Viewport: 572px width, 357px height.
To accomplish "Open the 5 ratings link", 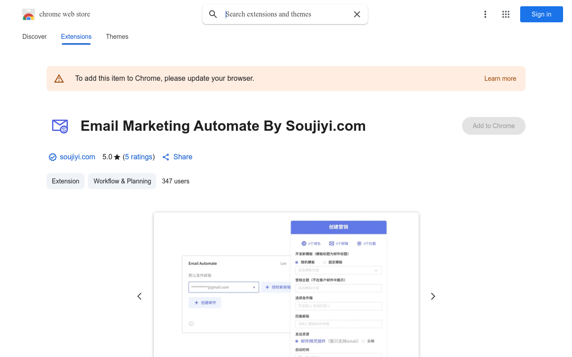I will point(139,157).
